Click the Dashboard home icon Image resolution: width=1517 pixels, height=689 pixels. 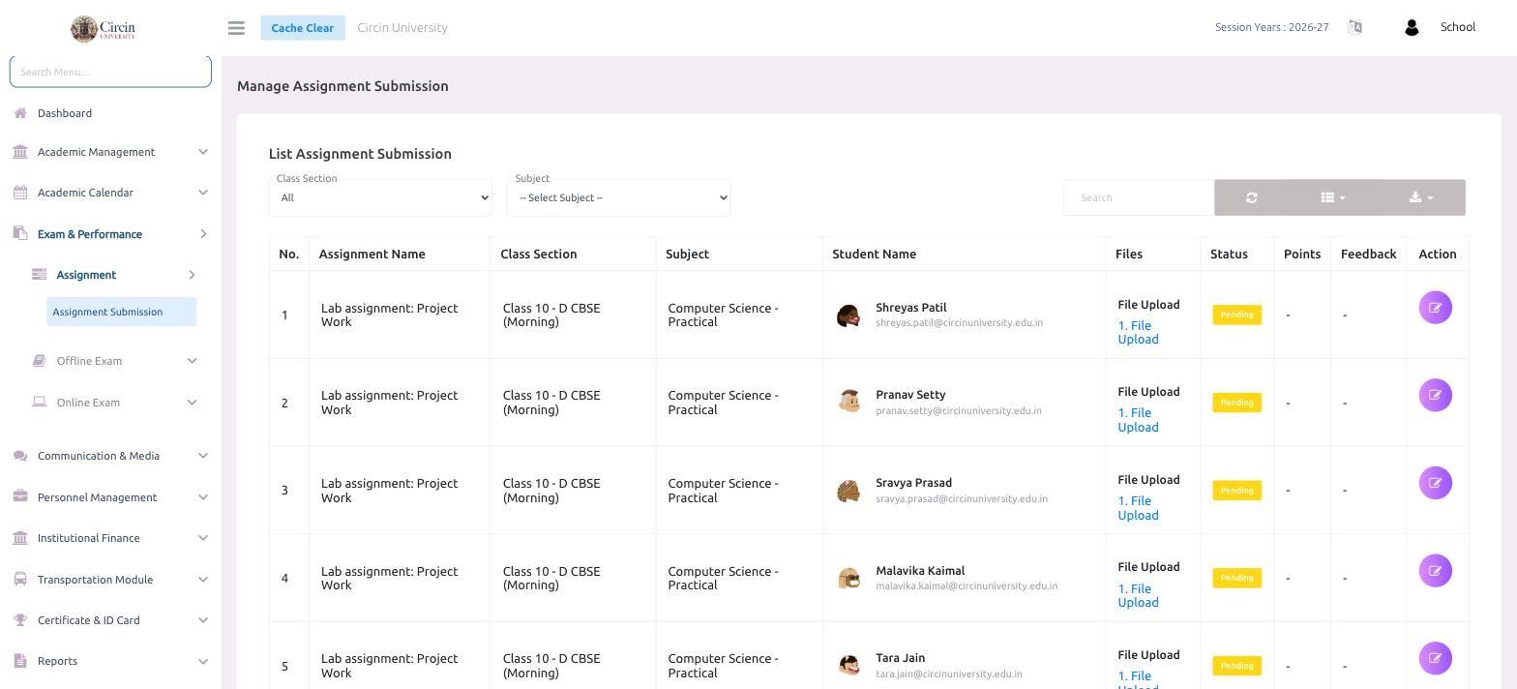pos(20,113)
